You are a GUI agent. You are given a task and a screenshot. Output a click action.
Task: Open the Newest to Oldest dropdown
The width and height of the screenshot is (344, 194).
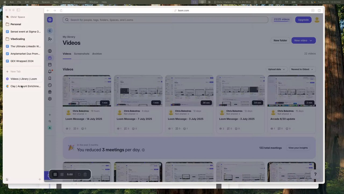[302, 69]
